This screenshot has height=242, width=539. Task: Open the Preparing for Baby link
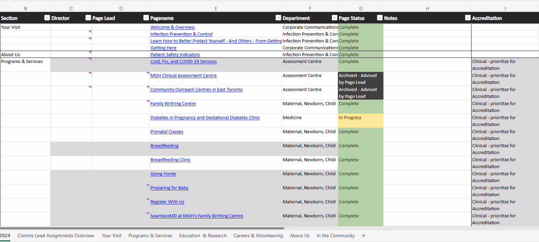coord(169,188)
